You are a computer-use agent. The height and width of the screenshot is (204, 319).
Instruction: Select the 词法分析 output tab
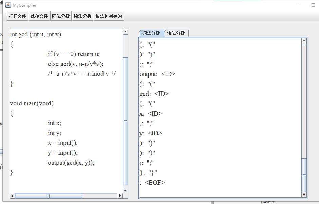coord(151,33)
